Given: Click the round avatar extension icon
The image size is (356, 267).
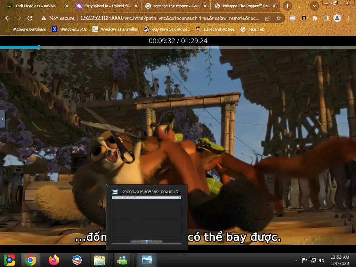Looking at the screenshot, I should [x=304, y=18].
